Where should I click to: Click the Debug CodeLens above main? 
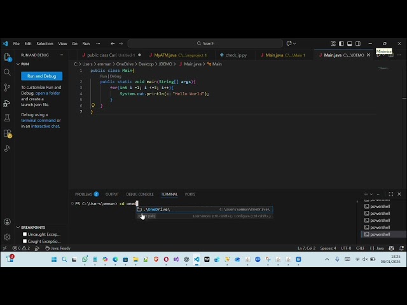(x=116, y=76)
